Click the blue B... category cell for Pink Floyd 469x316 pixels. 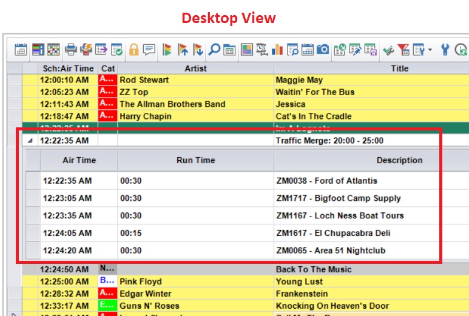(x=107, y=281)
